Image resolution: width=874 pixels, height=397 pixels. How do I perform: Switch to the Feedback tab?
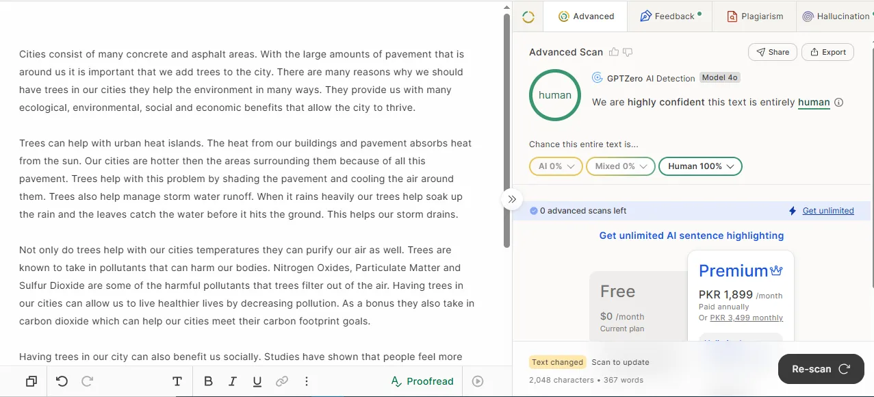click(669, 16)
